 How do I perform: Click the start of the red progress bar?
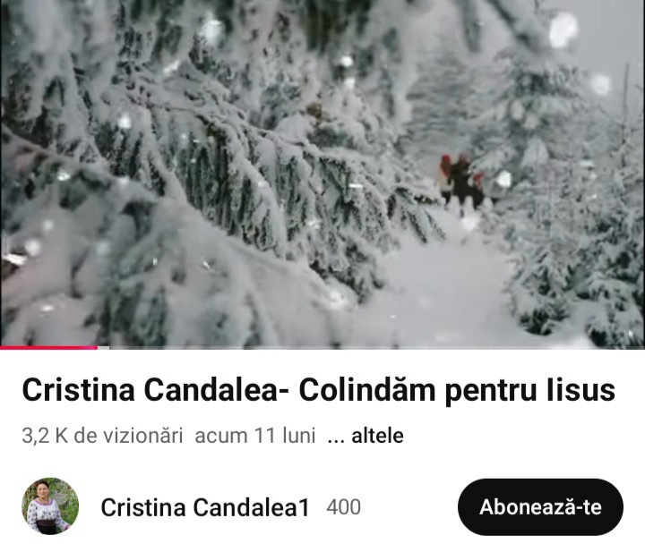pyautogui.click(x=2, y=347)
